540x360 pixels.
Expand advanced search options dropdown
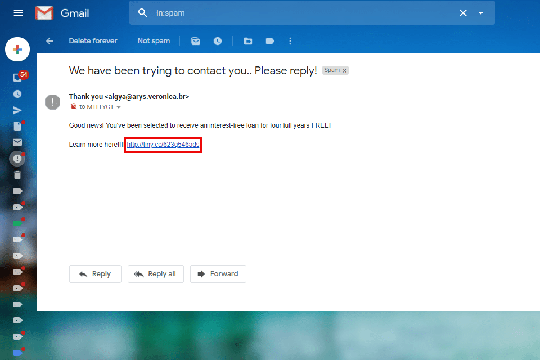pos(480,12)
